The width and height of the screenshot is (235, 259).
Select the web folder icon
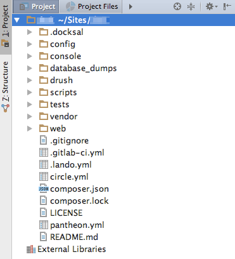coord(44,128)
